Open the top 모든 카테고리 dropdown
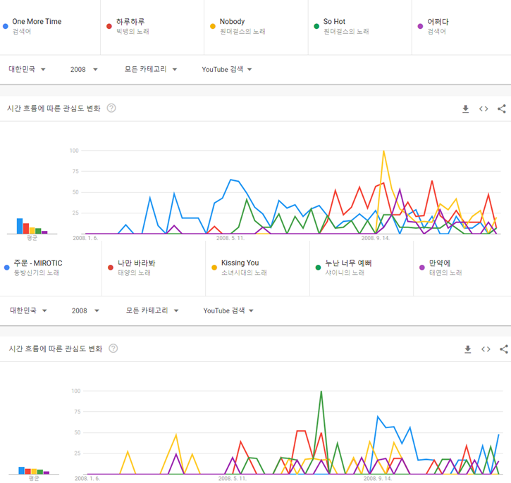 (x=151, y=69)
